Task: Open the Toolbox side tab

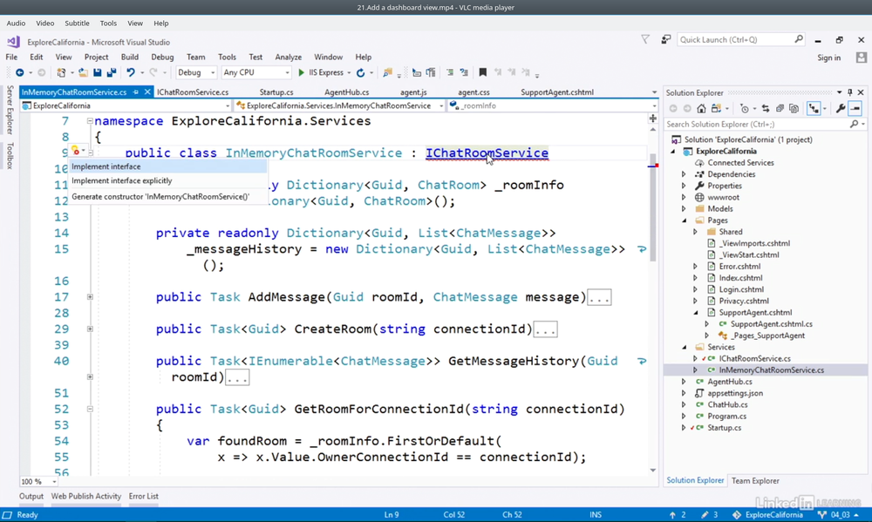Action: (10, 156)
